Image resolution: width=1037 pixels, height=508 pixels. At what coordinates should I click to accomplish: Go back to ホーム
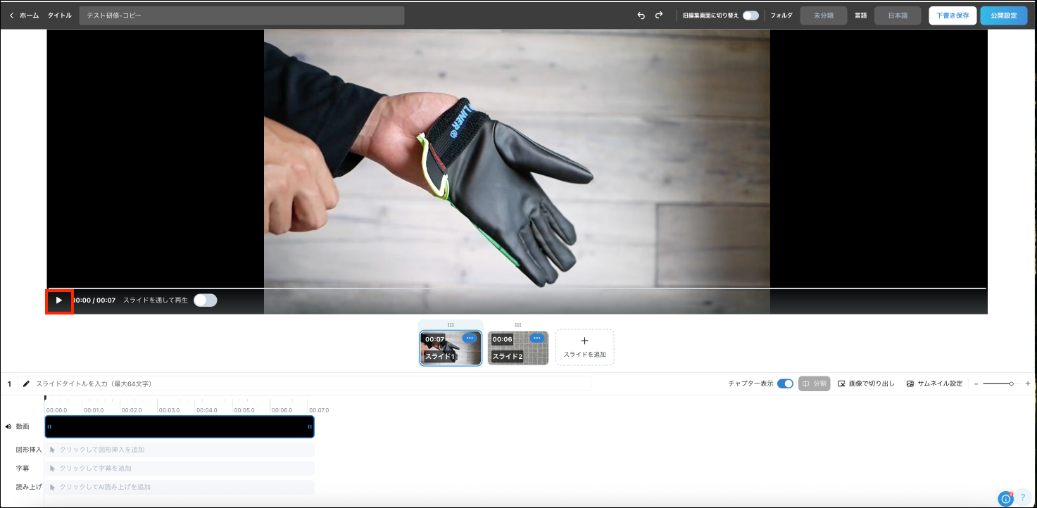(24, 15)
